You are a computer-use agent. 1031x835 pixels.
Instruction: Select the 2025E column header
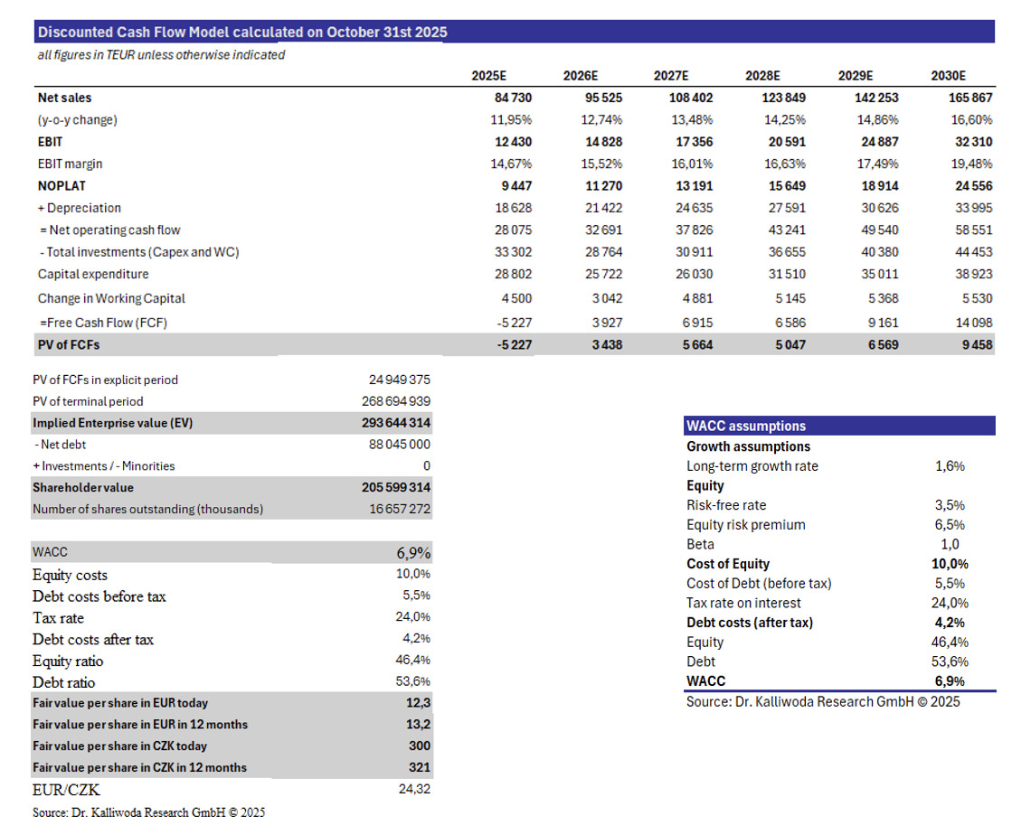488,77
